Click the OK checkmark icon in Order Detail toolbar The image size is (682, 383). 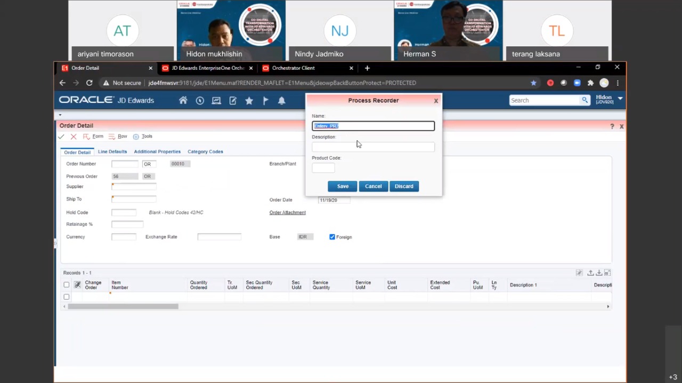(61, 137)
